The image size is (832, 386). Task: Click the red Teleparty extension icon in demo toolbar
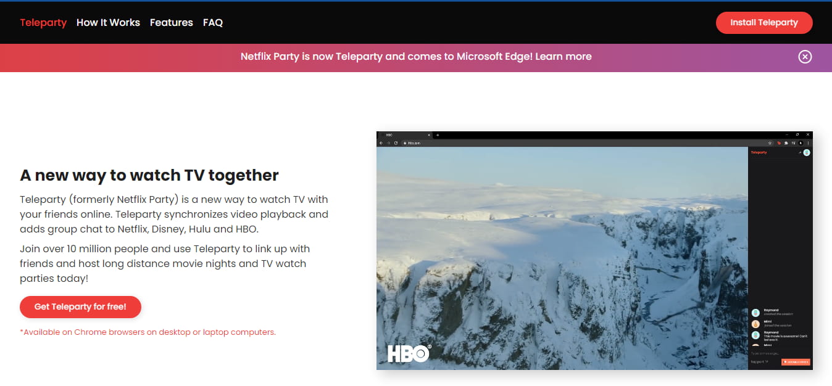pos(779,143)
